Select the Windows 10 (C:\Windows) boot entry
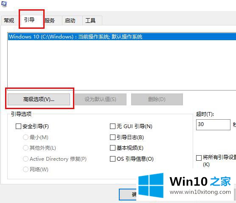 pos(122,36)
